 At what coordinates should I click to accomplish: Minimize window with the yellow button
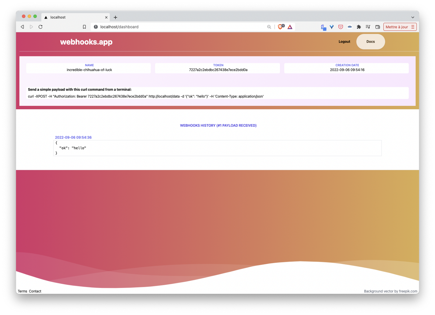pyautogui.click(x=30, y=16)
